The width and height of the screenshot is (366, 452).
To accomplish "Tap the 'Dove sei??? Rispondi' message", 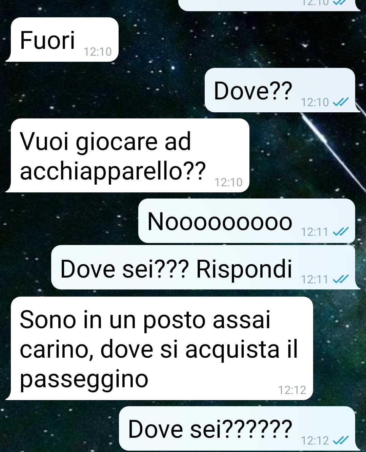I will point(204,267).
